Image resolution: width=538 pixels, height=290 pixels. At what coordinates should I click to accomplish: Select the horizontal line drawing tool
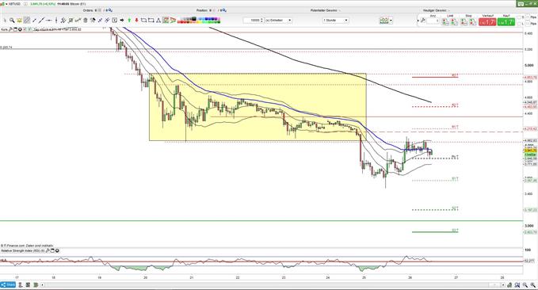49,21
